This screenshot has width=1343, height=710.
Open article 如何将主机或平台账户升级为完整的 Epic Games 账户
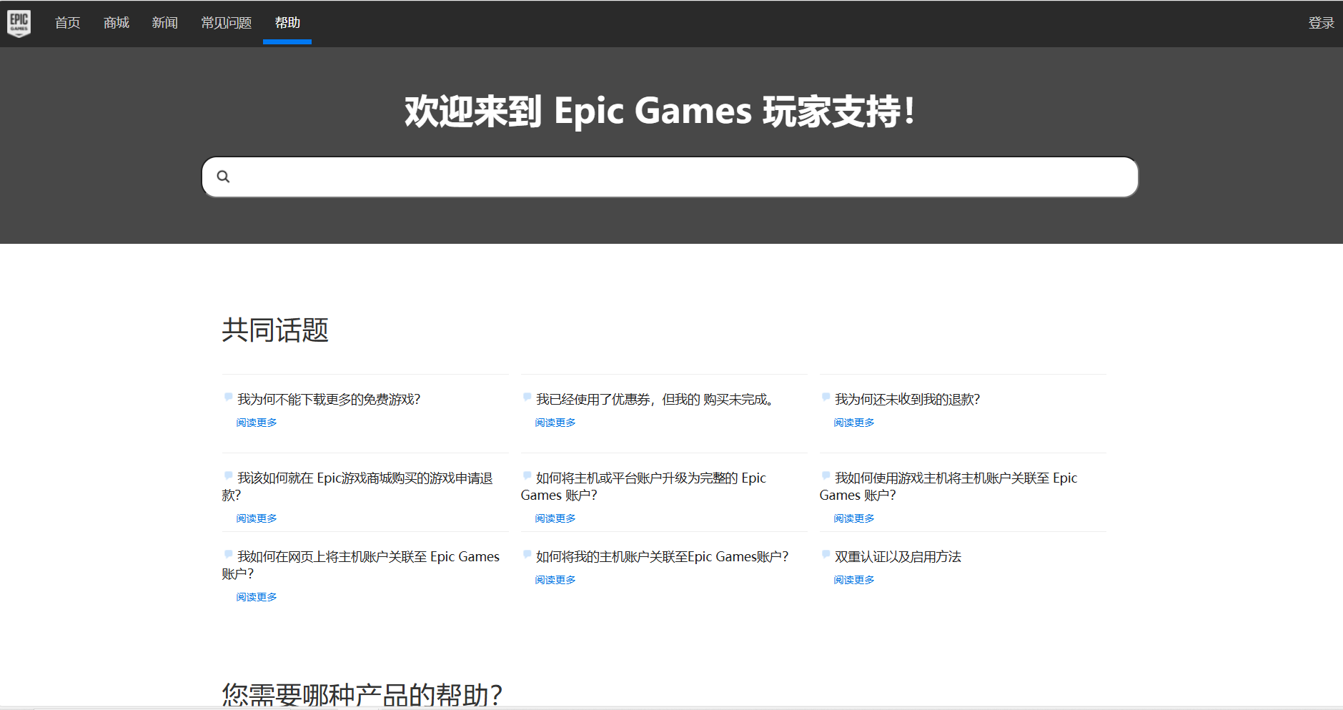tap(650, 478)
